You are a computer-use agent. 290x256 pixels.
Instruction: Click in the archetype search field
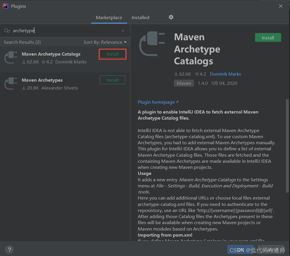tap(65, 30)
